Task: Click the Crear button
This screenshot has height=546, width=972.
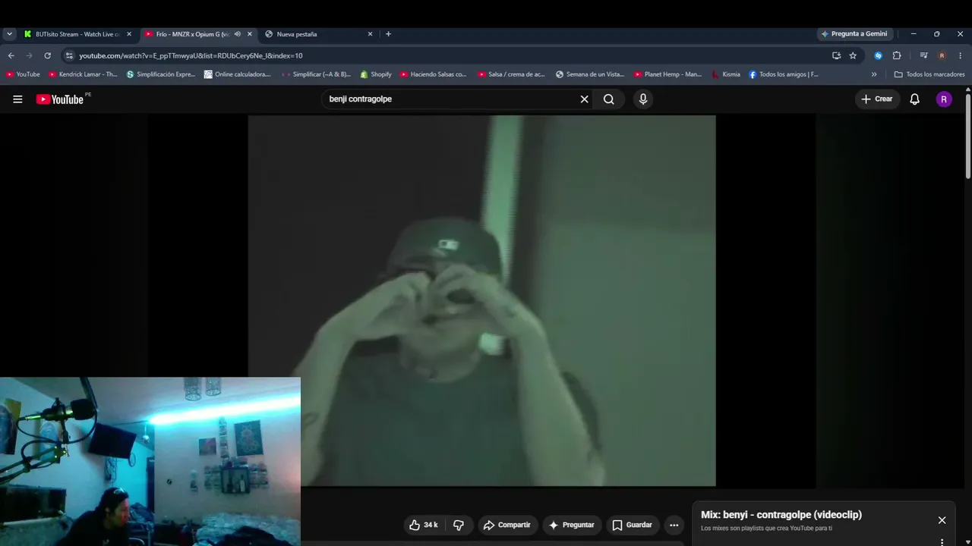Action: pos(877,99)
